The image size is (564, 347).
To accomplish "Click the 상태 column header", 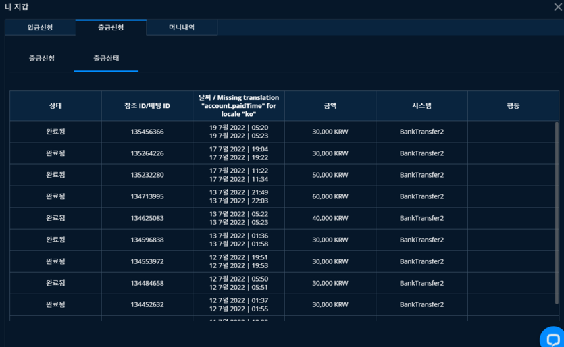I will point(55,106).
